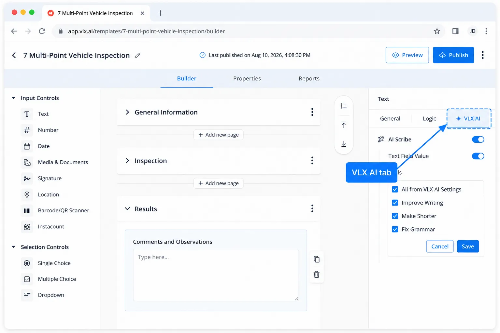Click the Single Choice radio icon
This screenshot has width=500, height=333.
pyautogui.click(x=27, y=263)
